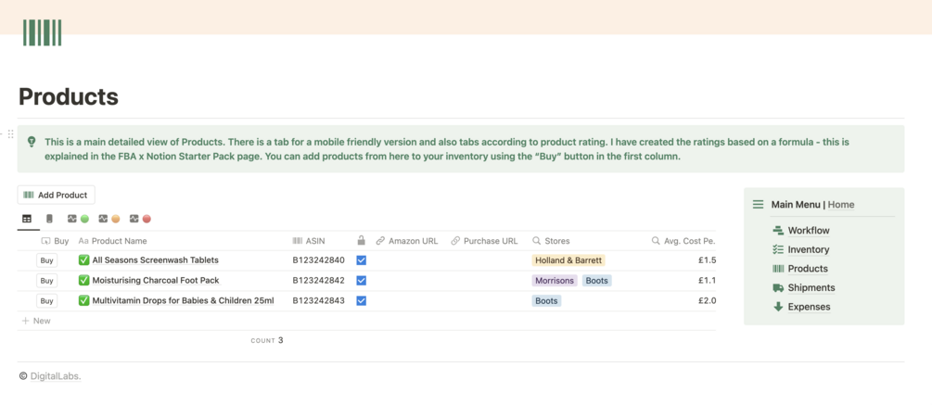Open the Products link in Main Menu
932x405 pixels.
pyautogui.click(x=808, y=269)
